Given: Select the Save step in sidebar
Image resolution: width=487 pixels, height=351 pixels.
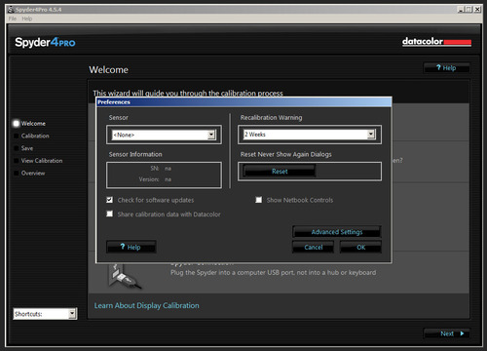Looking at the screenshot, I should click(27, 148).
